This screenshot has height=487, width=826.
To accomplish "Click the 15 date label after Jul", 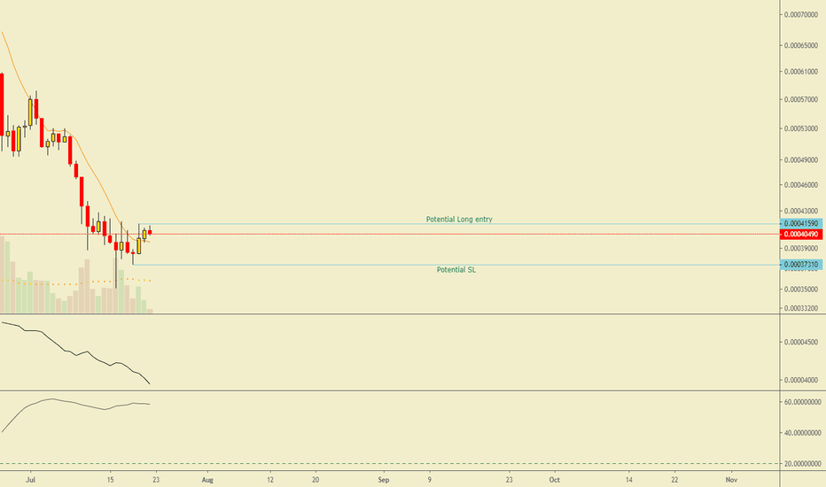I will 110,480.
